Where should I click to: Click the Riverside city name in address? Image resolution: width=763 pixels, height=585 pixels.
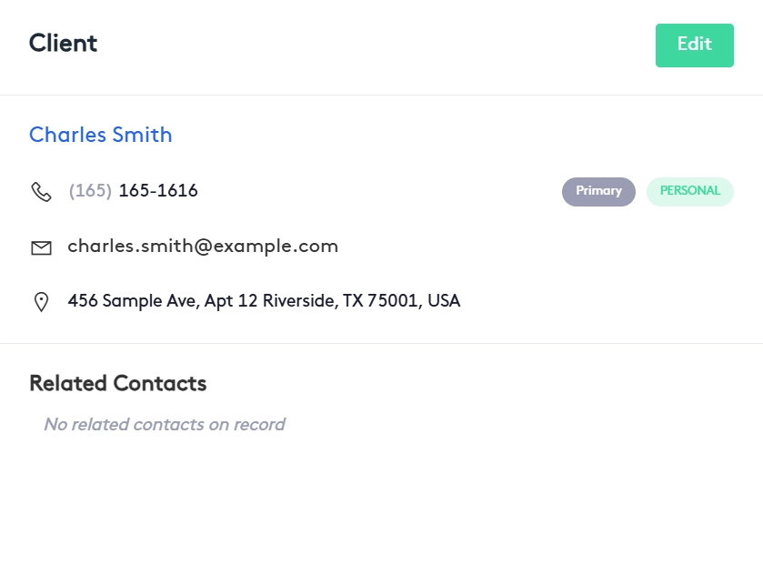click(x=298, y=301)
